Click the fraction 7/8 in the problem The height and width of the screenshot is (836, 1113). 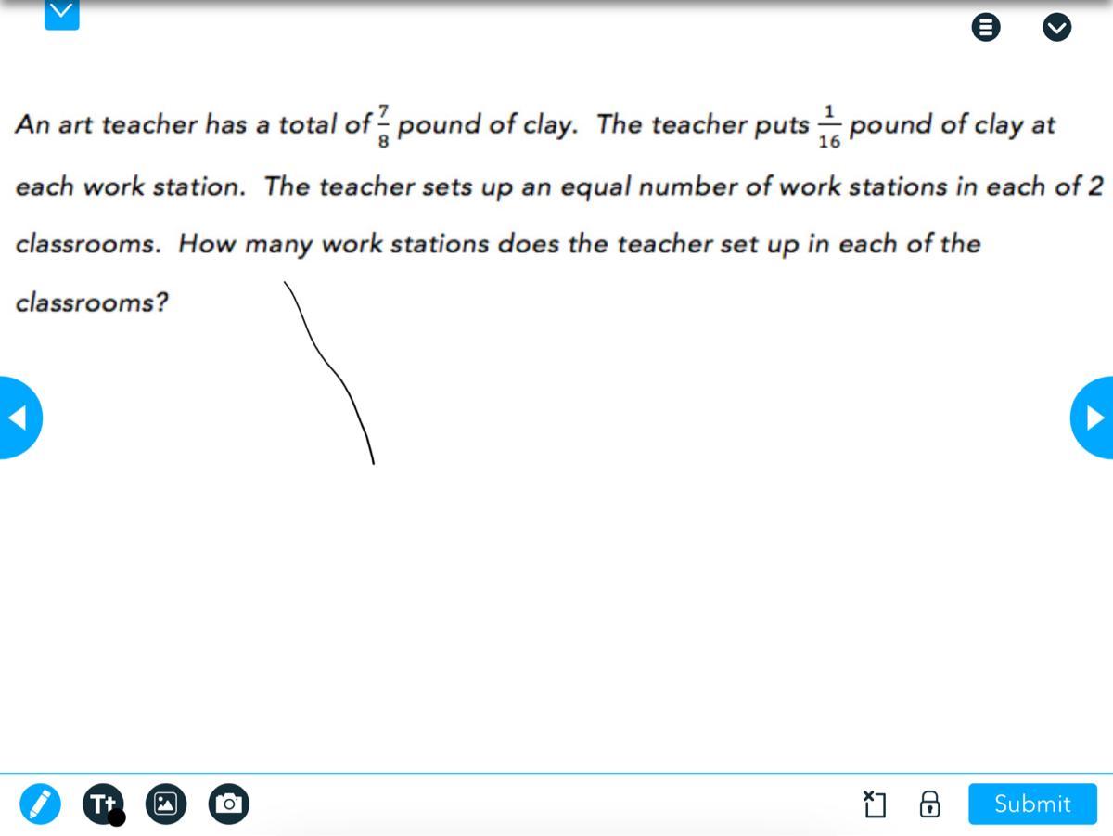[x=385, y=125]
